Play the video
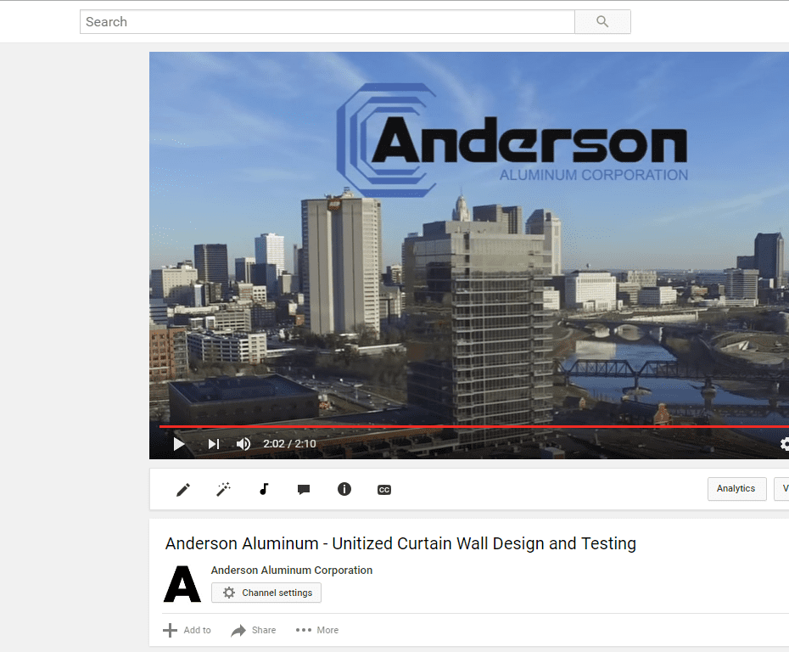 (179, 443)
